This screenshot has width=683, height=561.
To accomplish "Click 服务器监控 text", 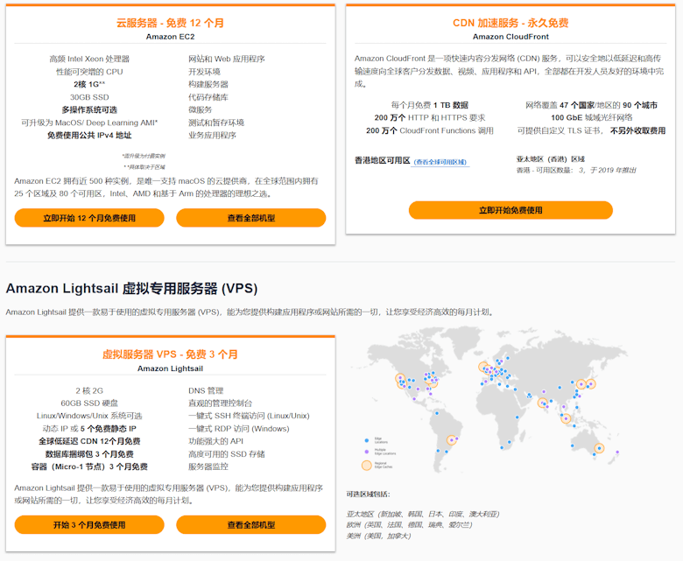I will pos(208,467).
